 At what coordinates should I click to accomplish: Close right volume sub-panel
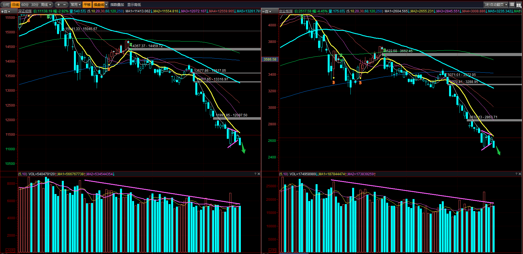coord(520,174)
